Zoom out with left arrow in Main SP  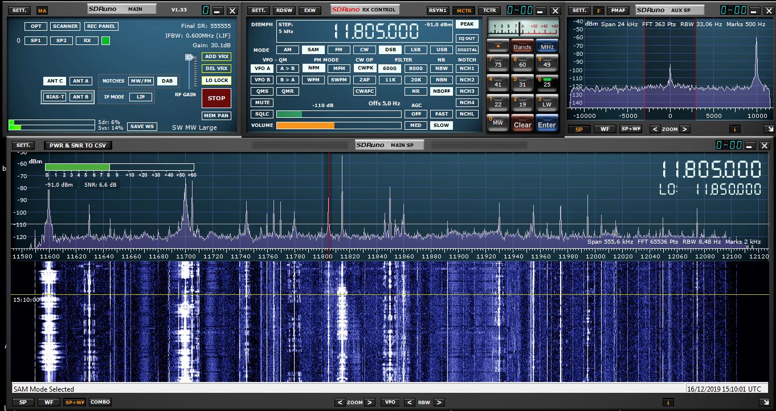(x=340, y=402)
